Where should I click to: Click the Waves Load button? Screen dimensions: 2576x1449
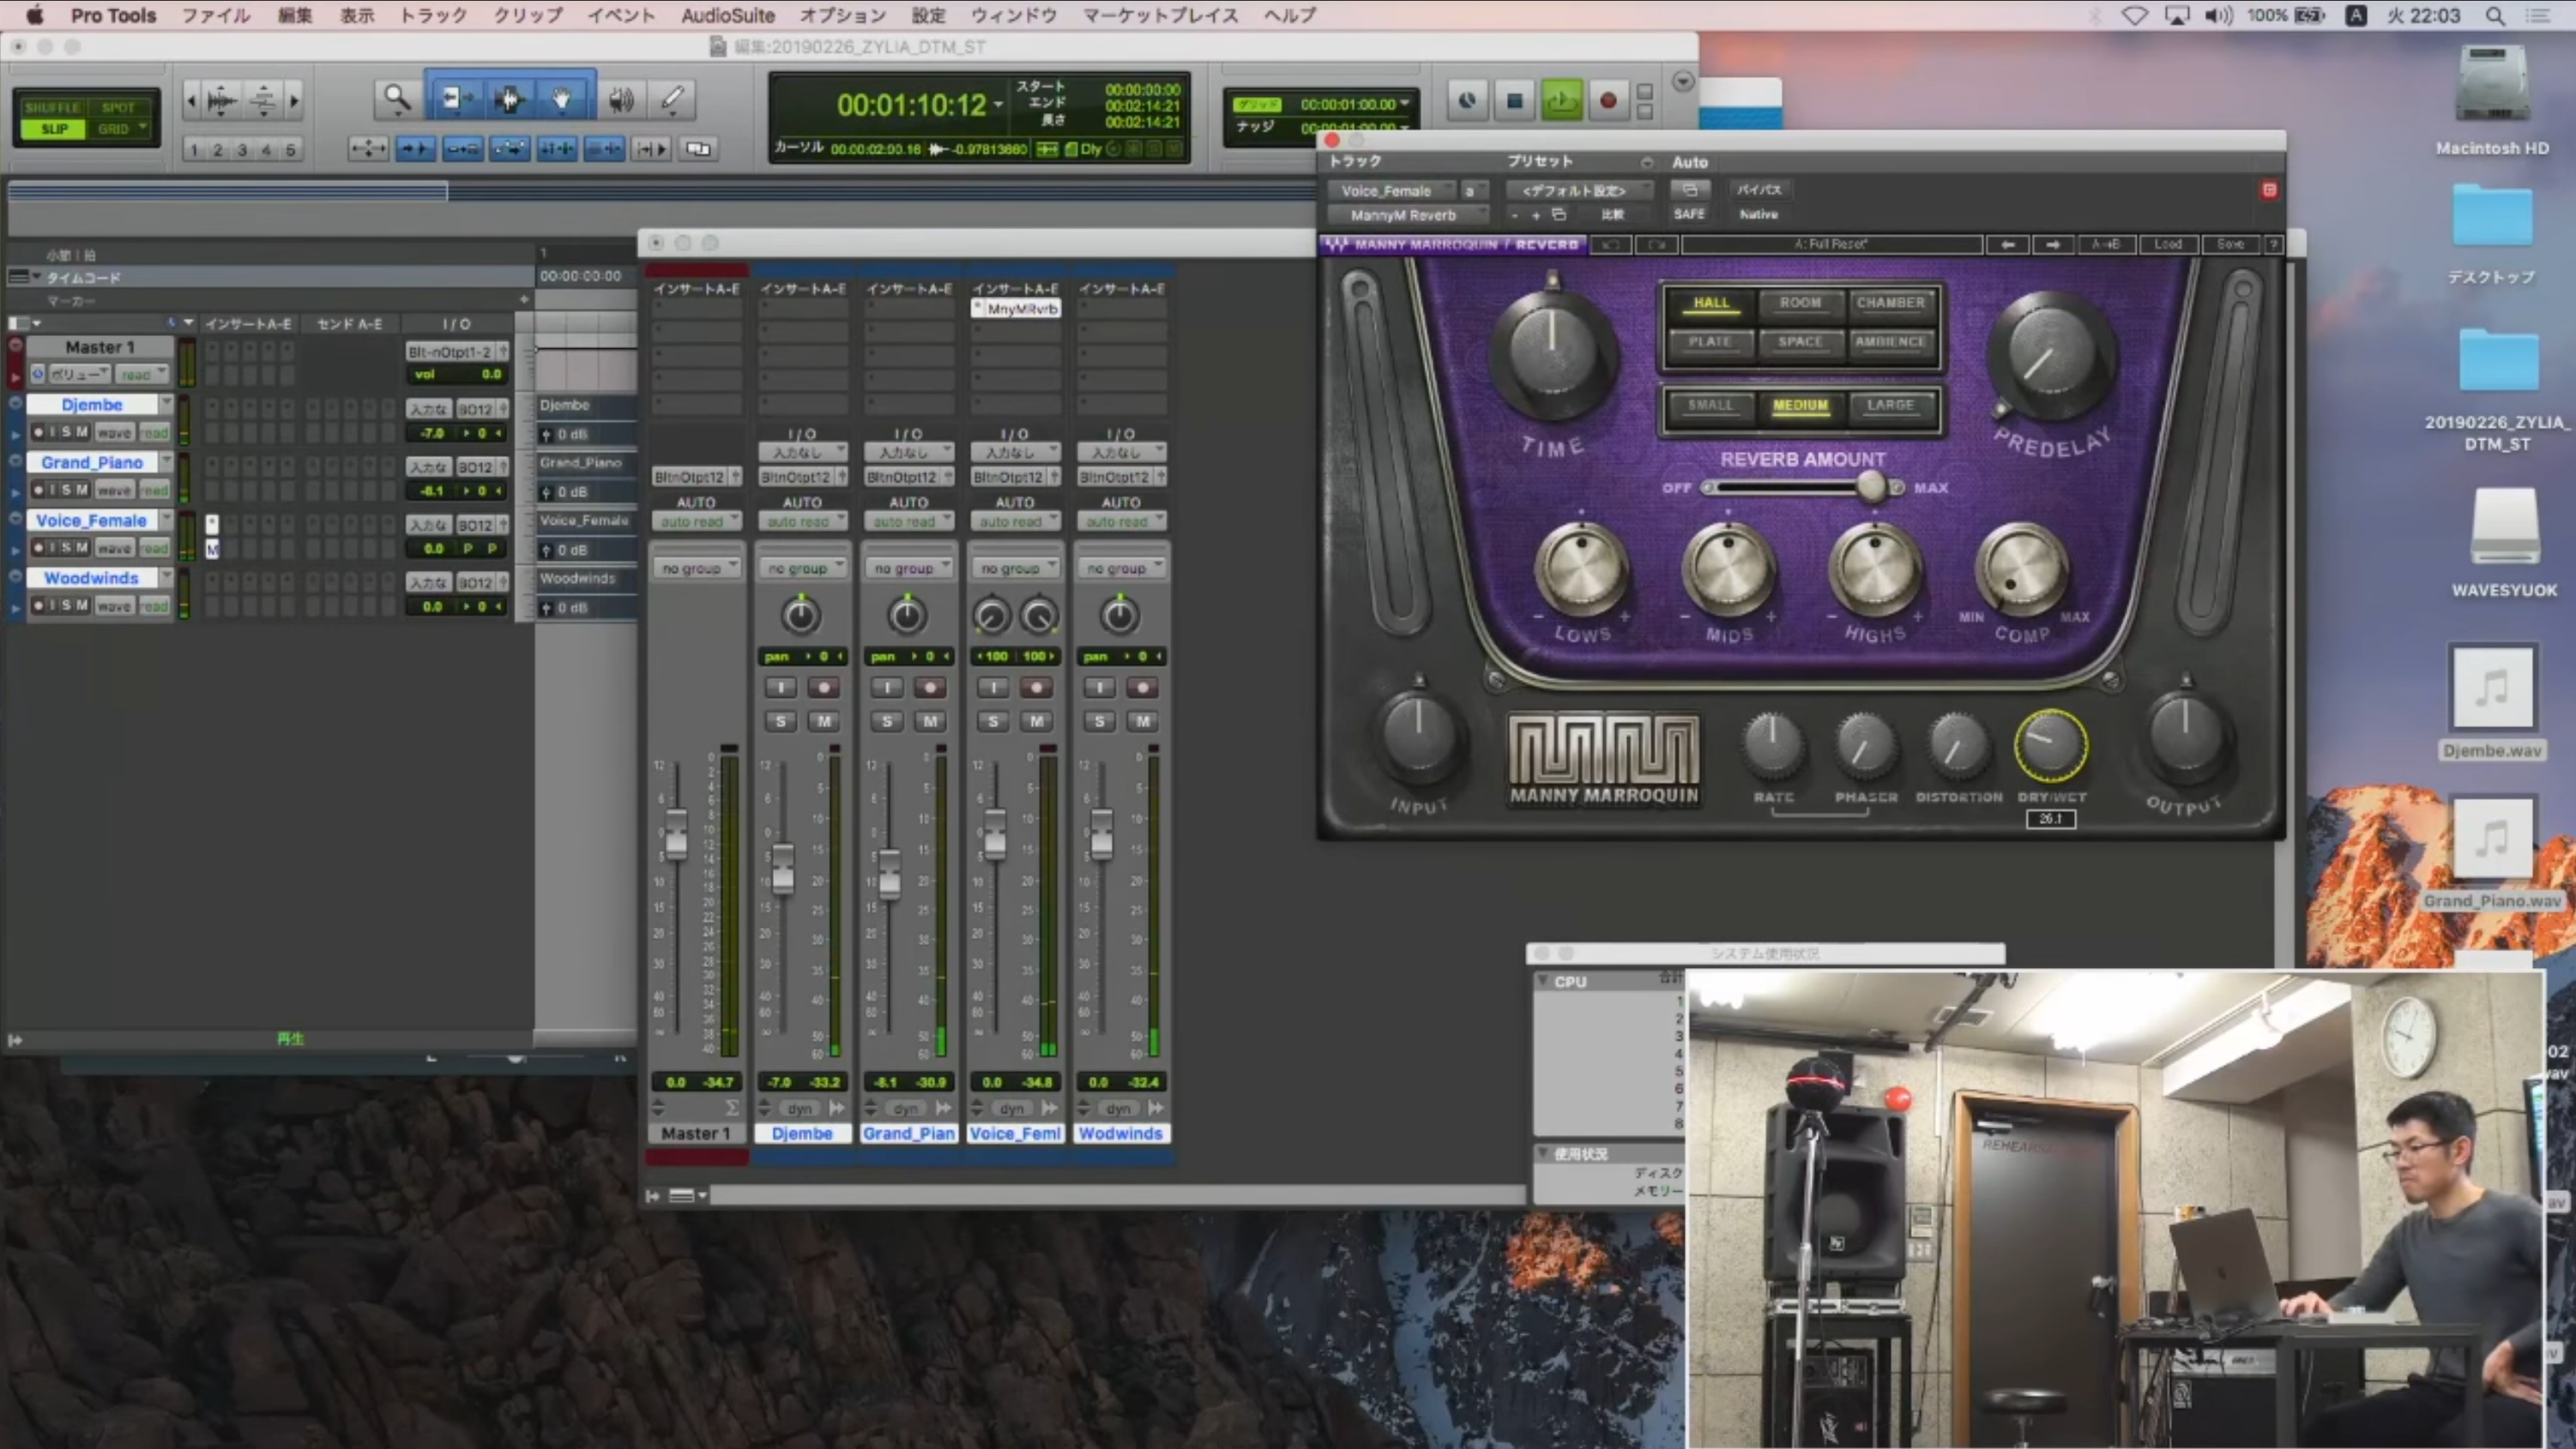pos(2168,244)
